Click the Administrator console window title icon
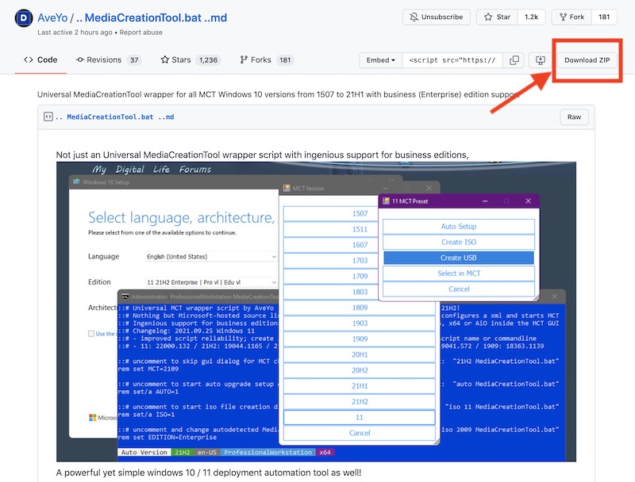 (x=125, y=296)
